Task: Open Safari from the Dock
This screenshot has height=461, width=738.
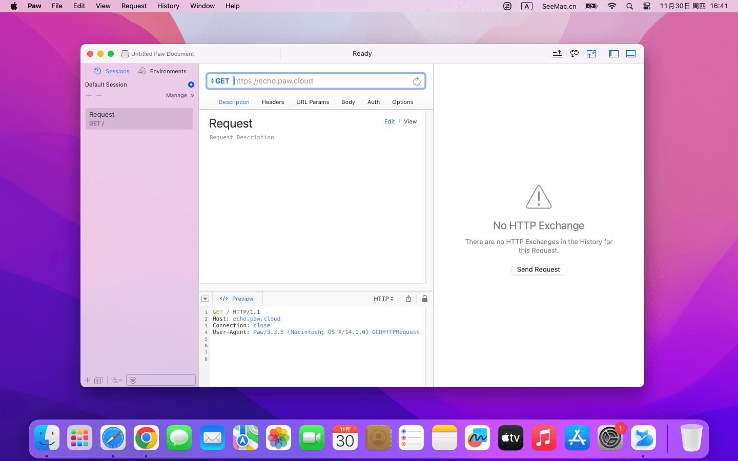Action: click(113, 438)
